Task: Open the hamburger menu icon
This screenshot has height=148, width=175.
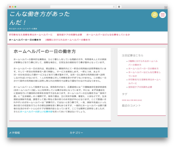Action: coord(162,15)
